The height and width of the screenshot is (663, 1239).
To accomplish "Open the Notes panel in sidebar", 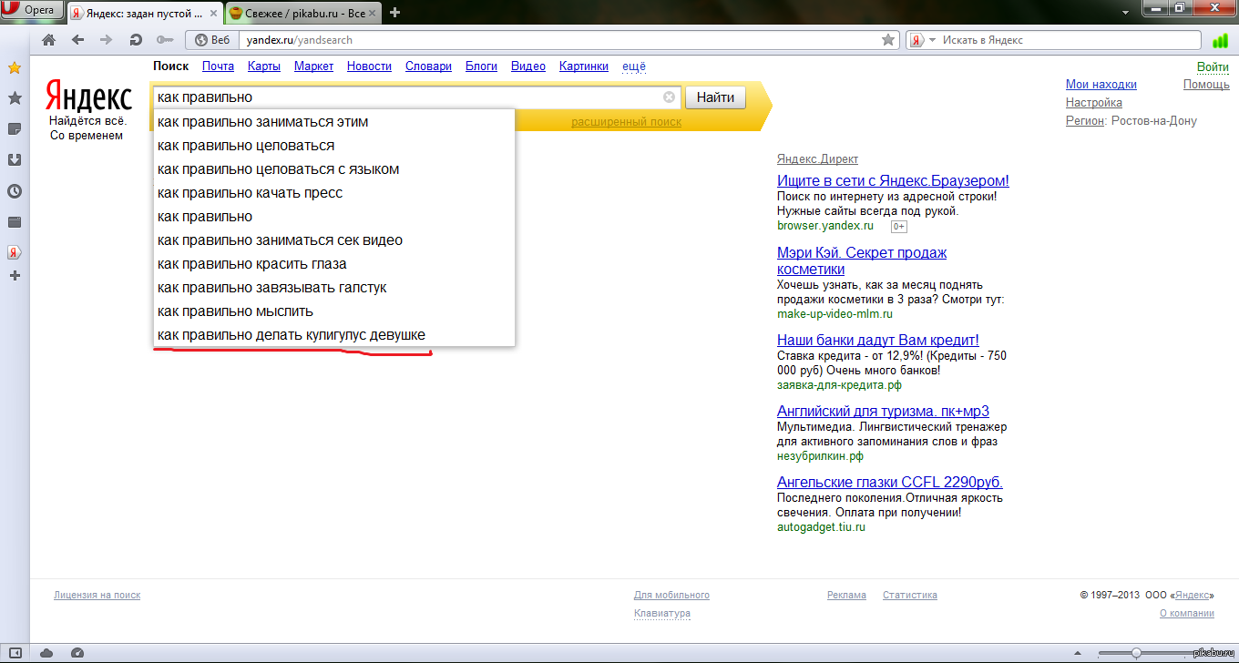I will (15, 128).
